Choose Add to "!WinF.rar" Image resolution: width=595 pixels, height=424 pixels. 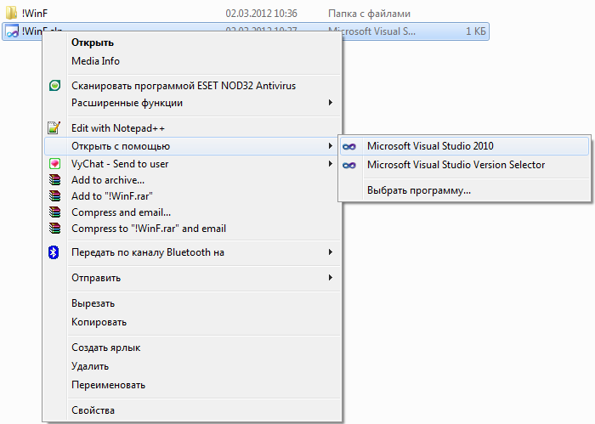coord(192,196)
